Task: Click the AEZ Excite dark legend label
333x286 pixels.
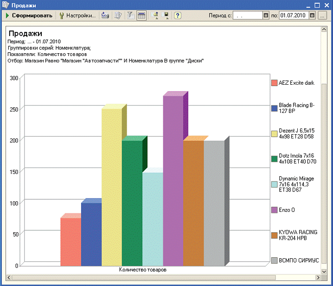Action: [296, 83]
